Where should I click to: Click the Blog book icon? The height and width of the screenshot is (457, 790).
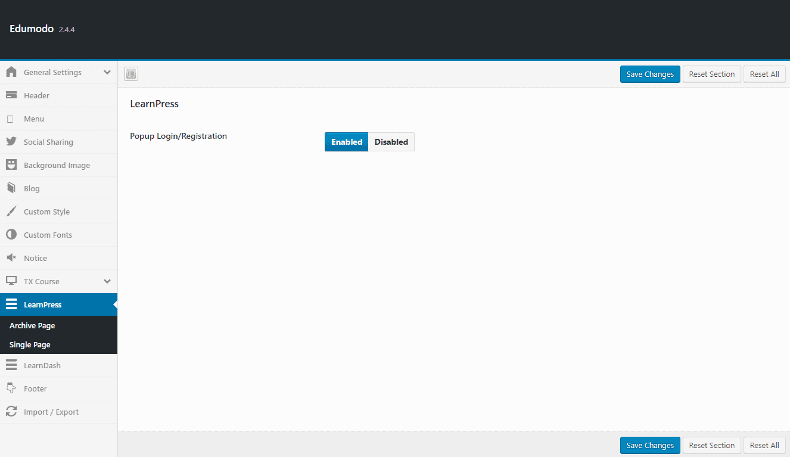point(11,188)
